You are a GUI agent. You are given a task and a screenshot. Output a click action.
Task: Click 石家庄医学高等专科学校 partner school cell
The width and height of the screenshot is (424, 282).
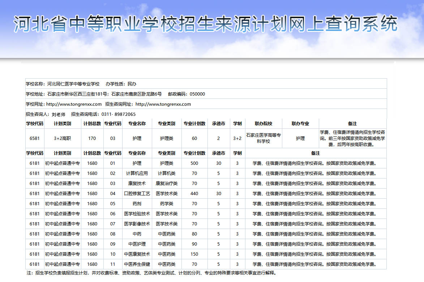264,138
